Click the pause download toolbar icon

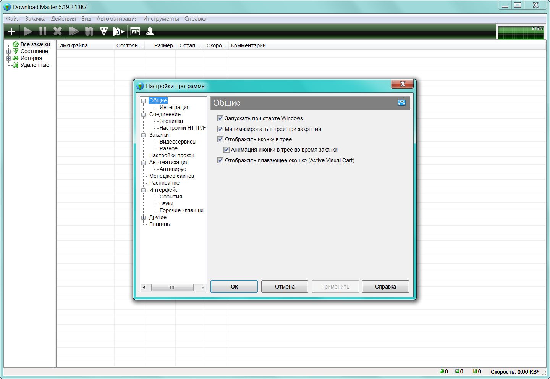pyautogui.click(x=43, y=31)
